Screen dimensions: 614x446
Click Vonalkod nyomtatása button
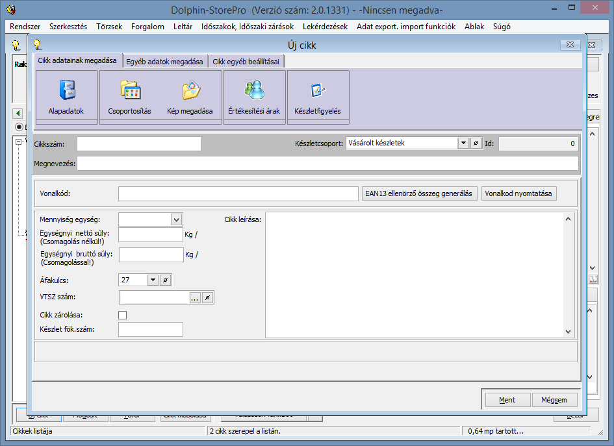coord(518,193)
